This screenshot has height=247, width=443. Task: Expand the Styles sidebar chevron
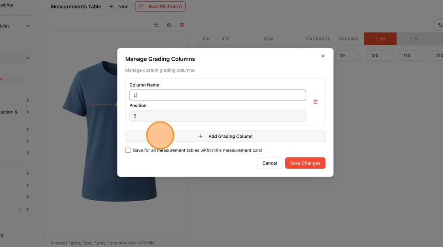pos(28,26)
